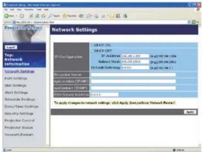Expand the address bar URL dropdown
Image resolution: width=202 pixels, height=152 pixels.
click(189, 22)
